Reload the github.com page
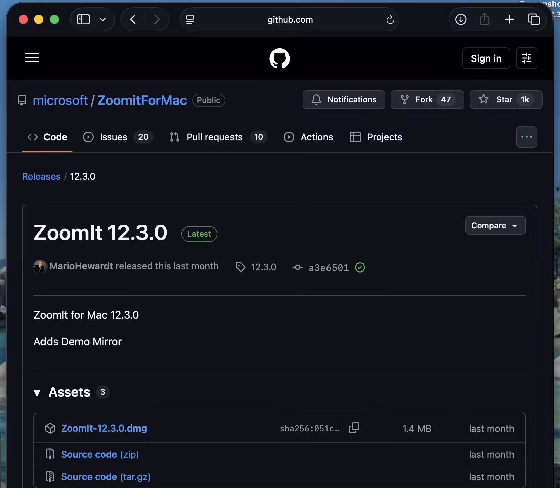The height and width of the screenshot is (488, 560). [x=390, y=20]
